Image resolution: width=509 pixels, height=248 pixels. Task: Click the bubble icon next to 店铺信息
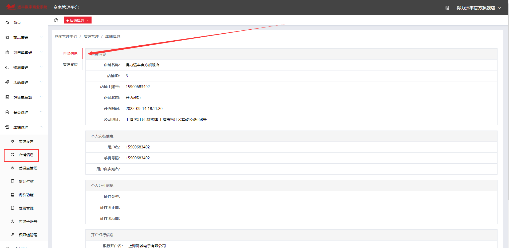point(13,155)
